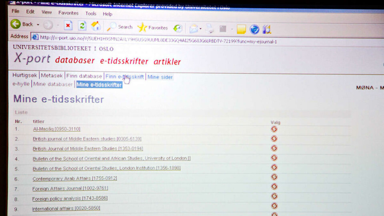Open the History clock icon
The width and height of the screenshot is (384, 216).
(x=178, y=28)
